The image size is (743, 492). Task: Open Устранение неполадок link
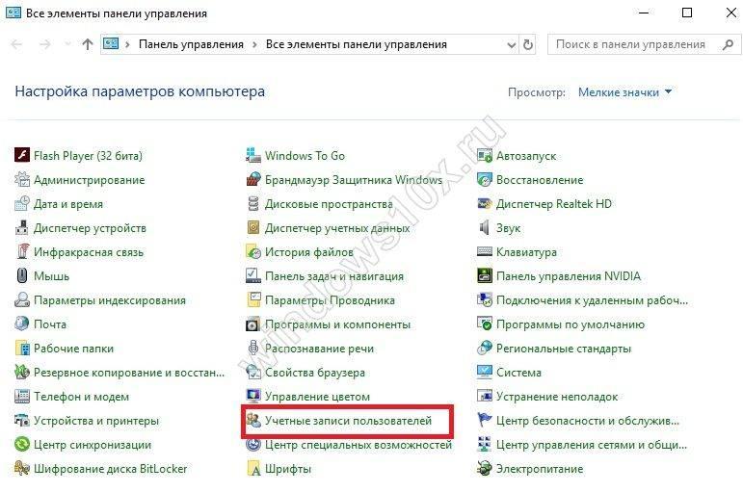(557, 397)
